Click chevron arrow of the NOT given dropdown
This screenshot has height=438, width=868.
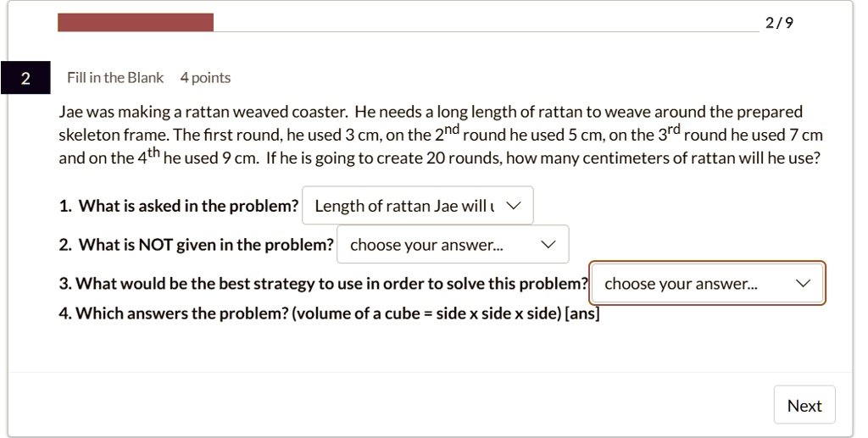tap(548, 245)
